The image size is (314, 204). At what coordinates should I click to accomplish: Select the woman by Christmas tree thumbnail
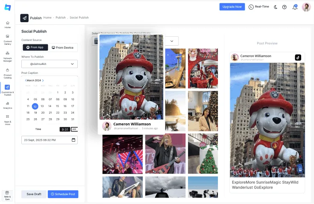[x=203, y=111]
